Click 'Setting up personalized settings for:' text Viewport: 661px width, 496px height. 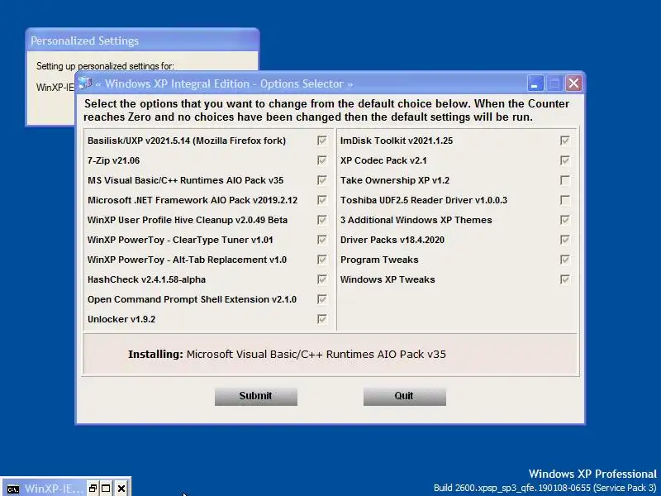pos(105,66)
